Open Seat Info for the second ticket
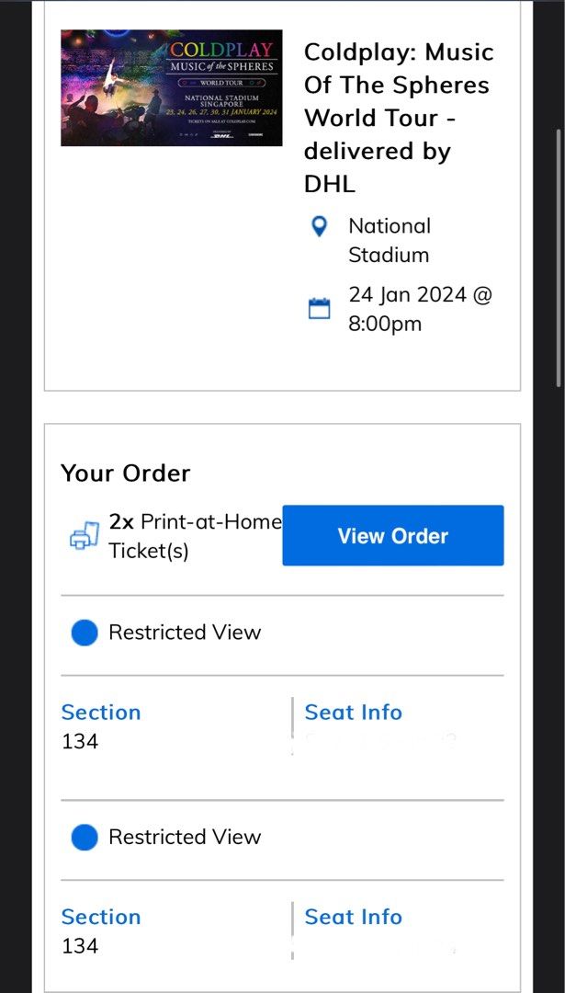This screenshot has height=993, width=565. click(353, 917)
